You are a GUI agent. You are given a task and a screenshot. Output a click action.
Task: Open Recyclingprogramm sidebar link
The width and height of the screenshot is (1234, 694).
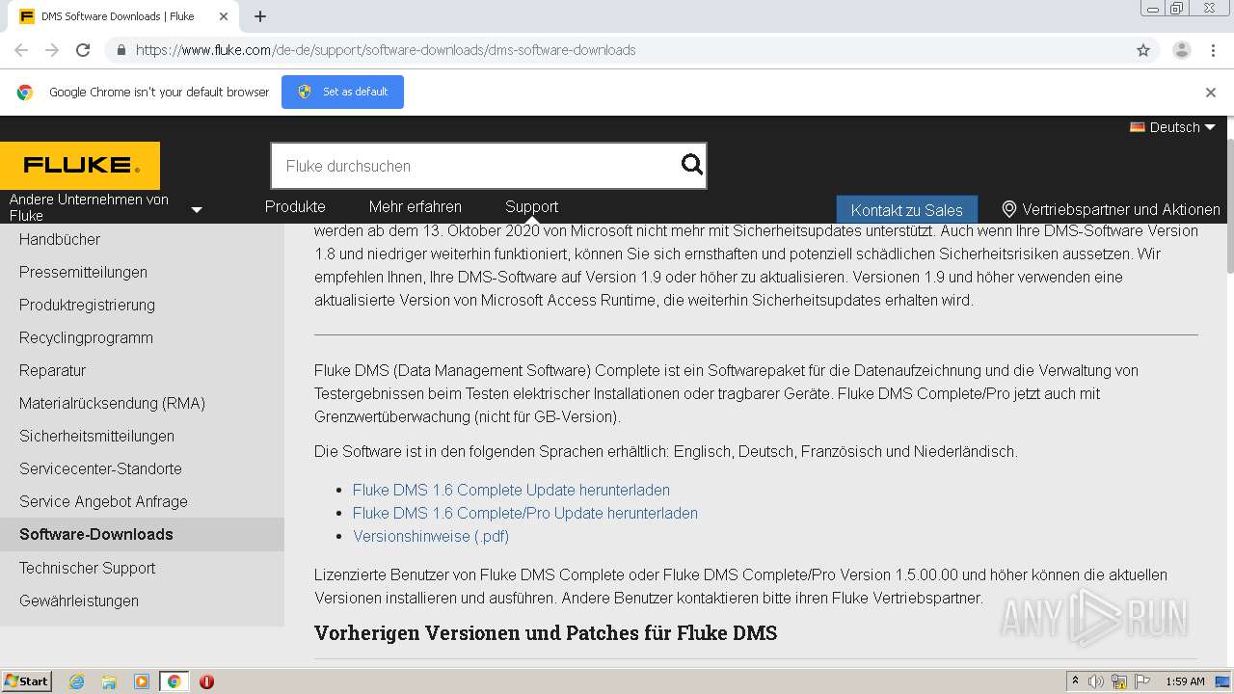pos(86,337)
